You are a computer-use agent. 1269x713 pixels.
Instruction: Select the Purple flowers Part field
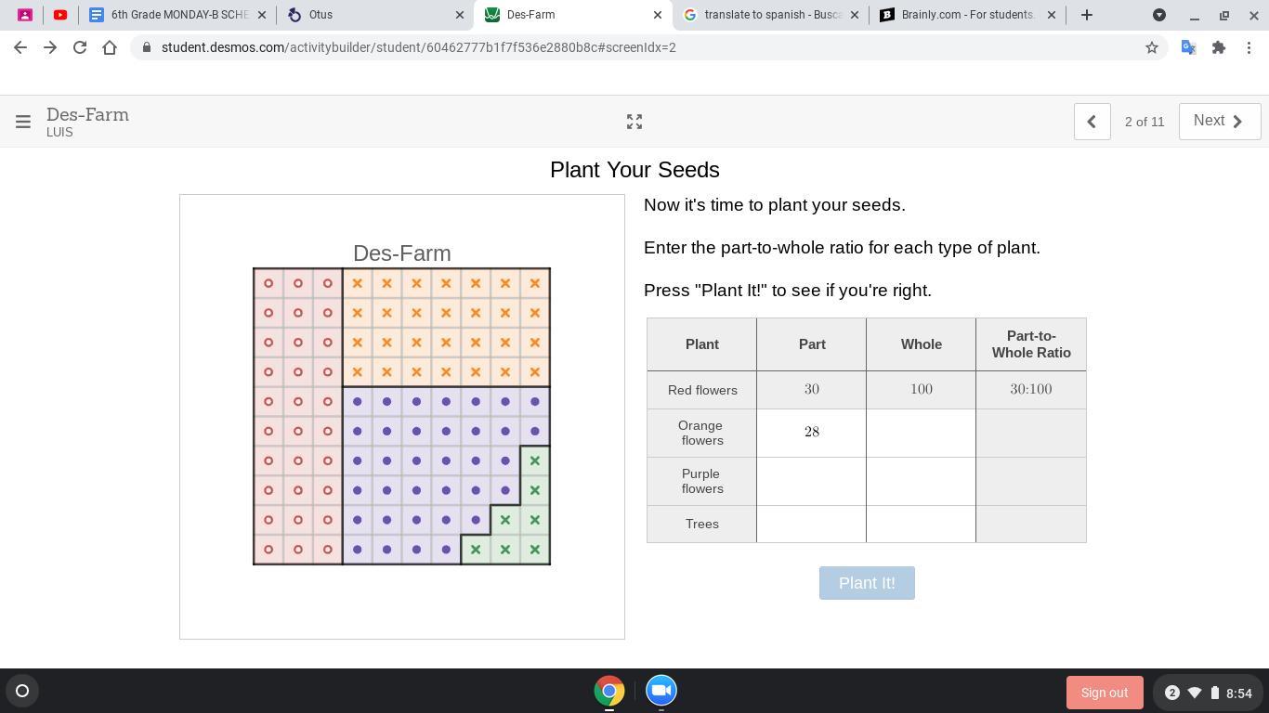811,481
